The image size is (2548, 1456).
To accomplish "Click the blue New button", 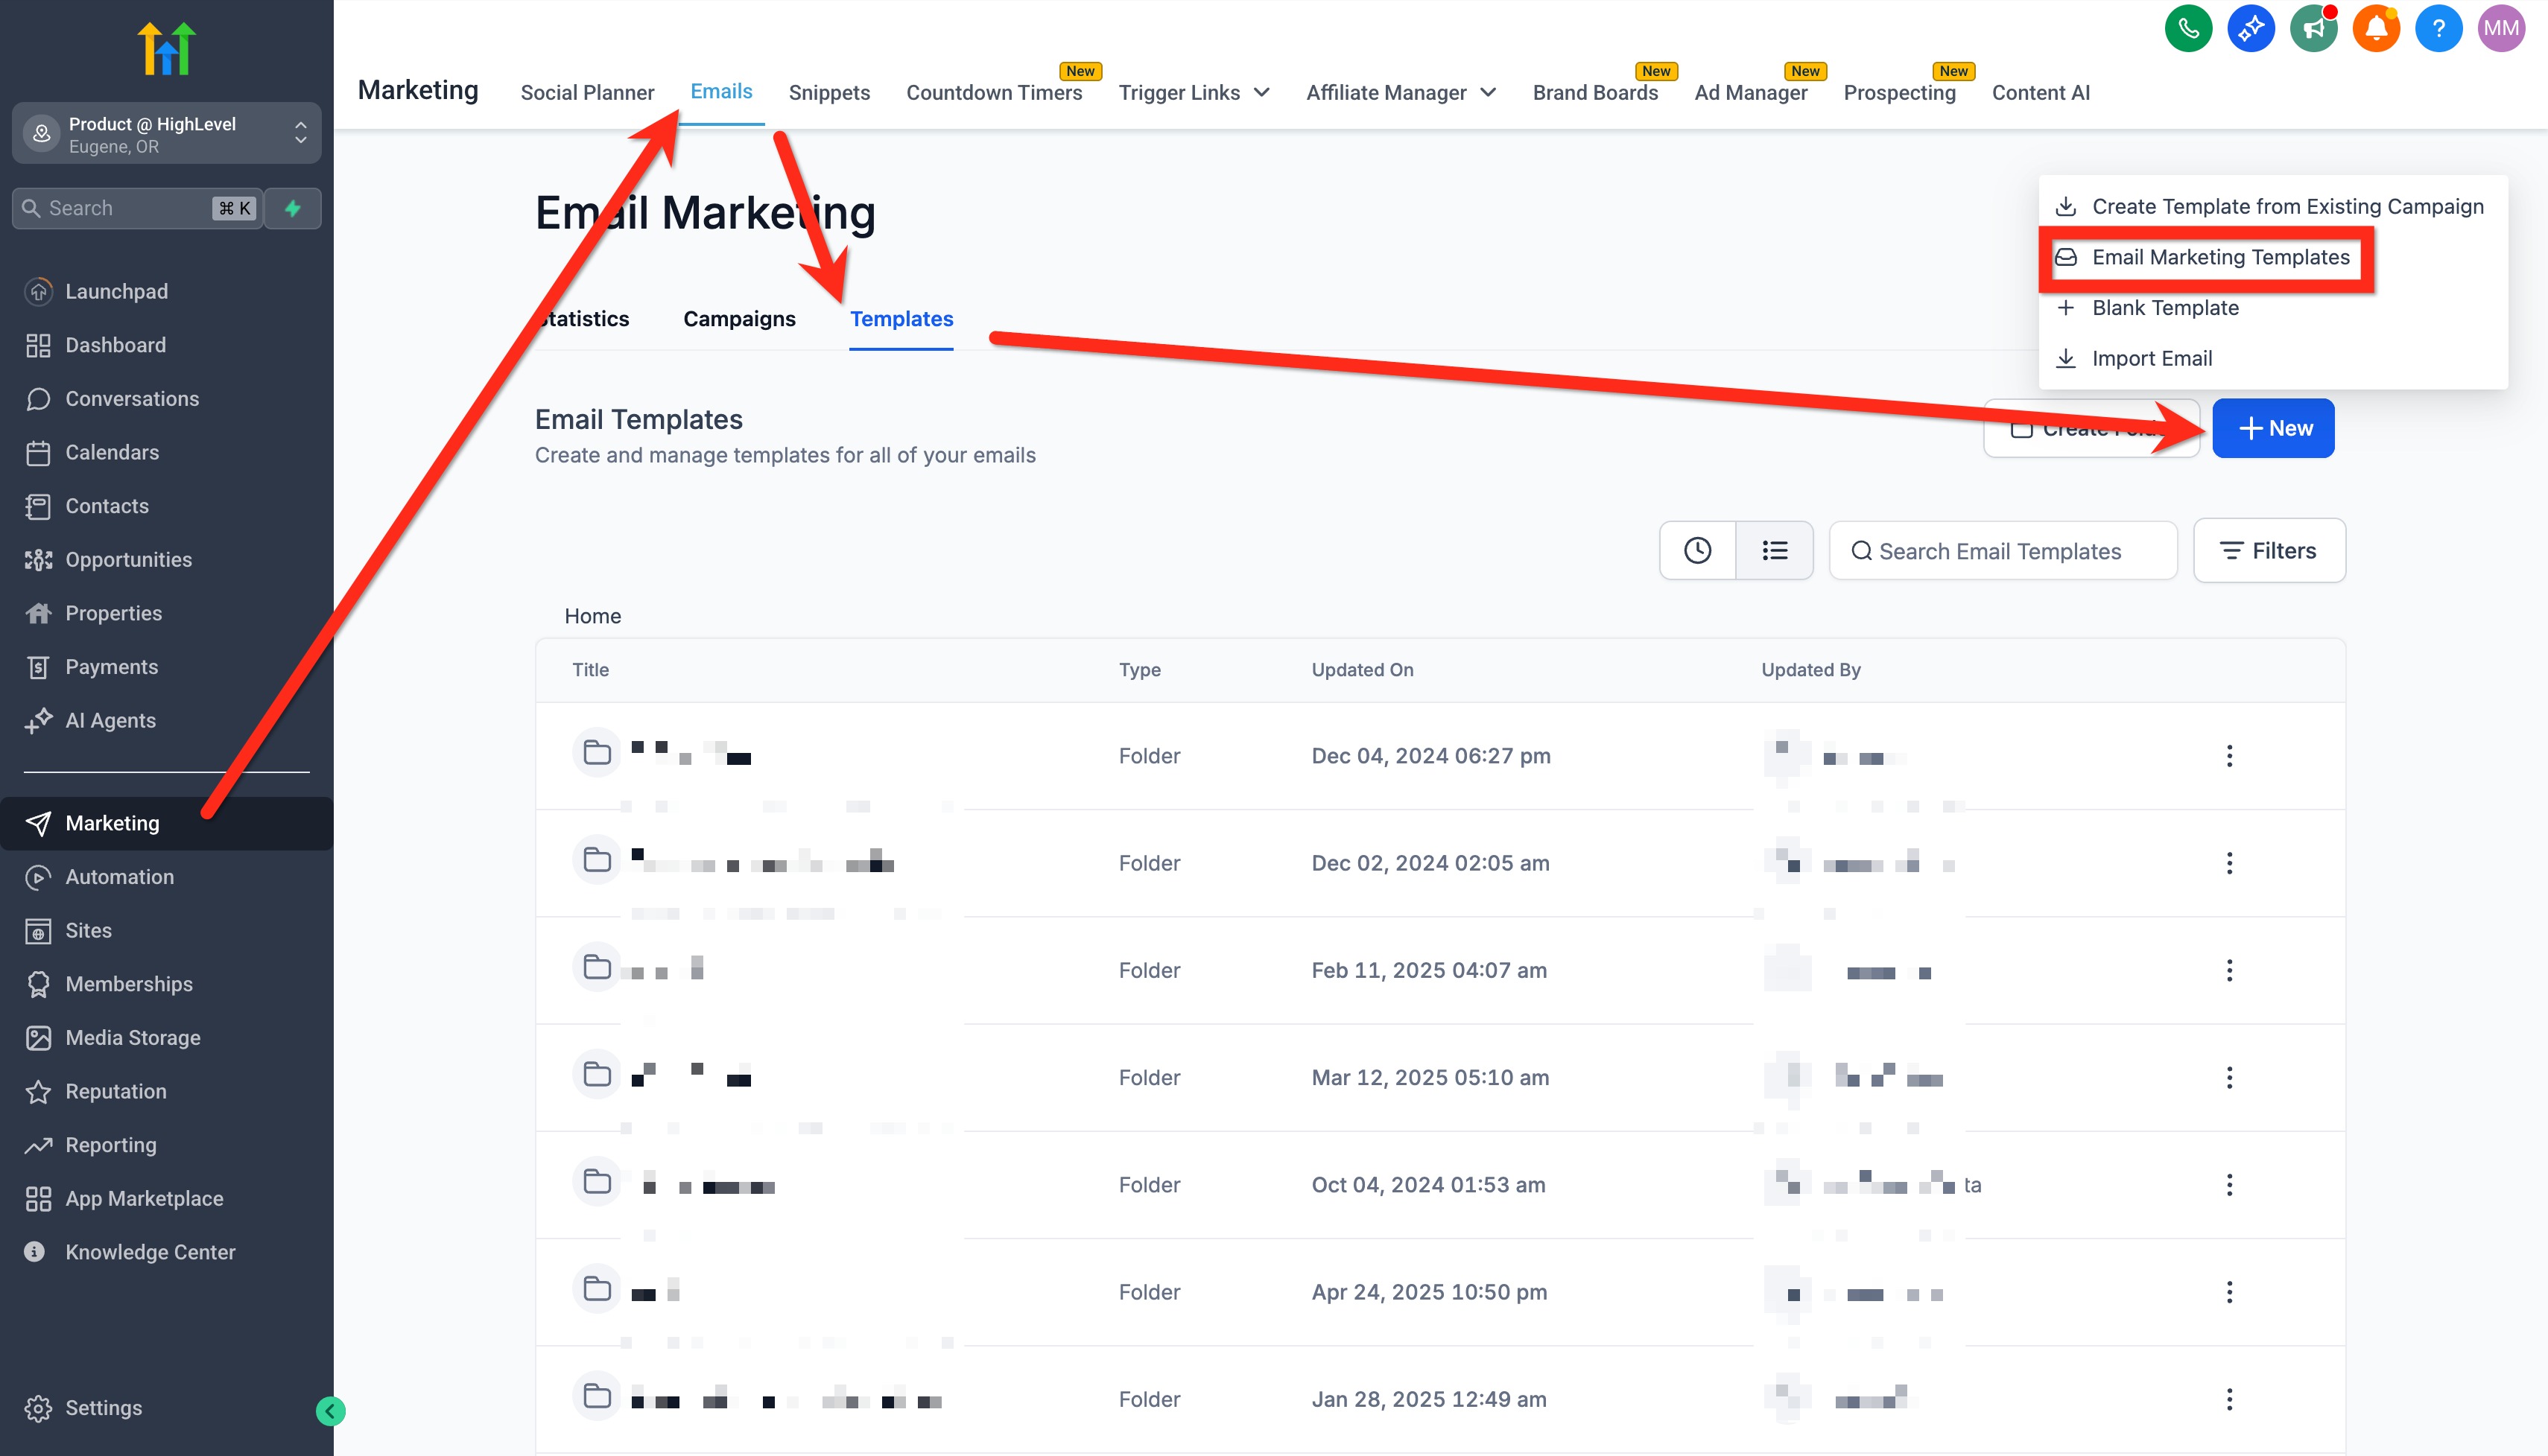I will click(x=2273, y=428).
